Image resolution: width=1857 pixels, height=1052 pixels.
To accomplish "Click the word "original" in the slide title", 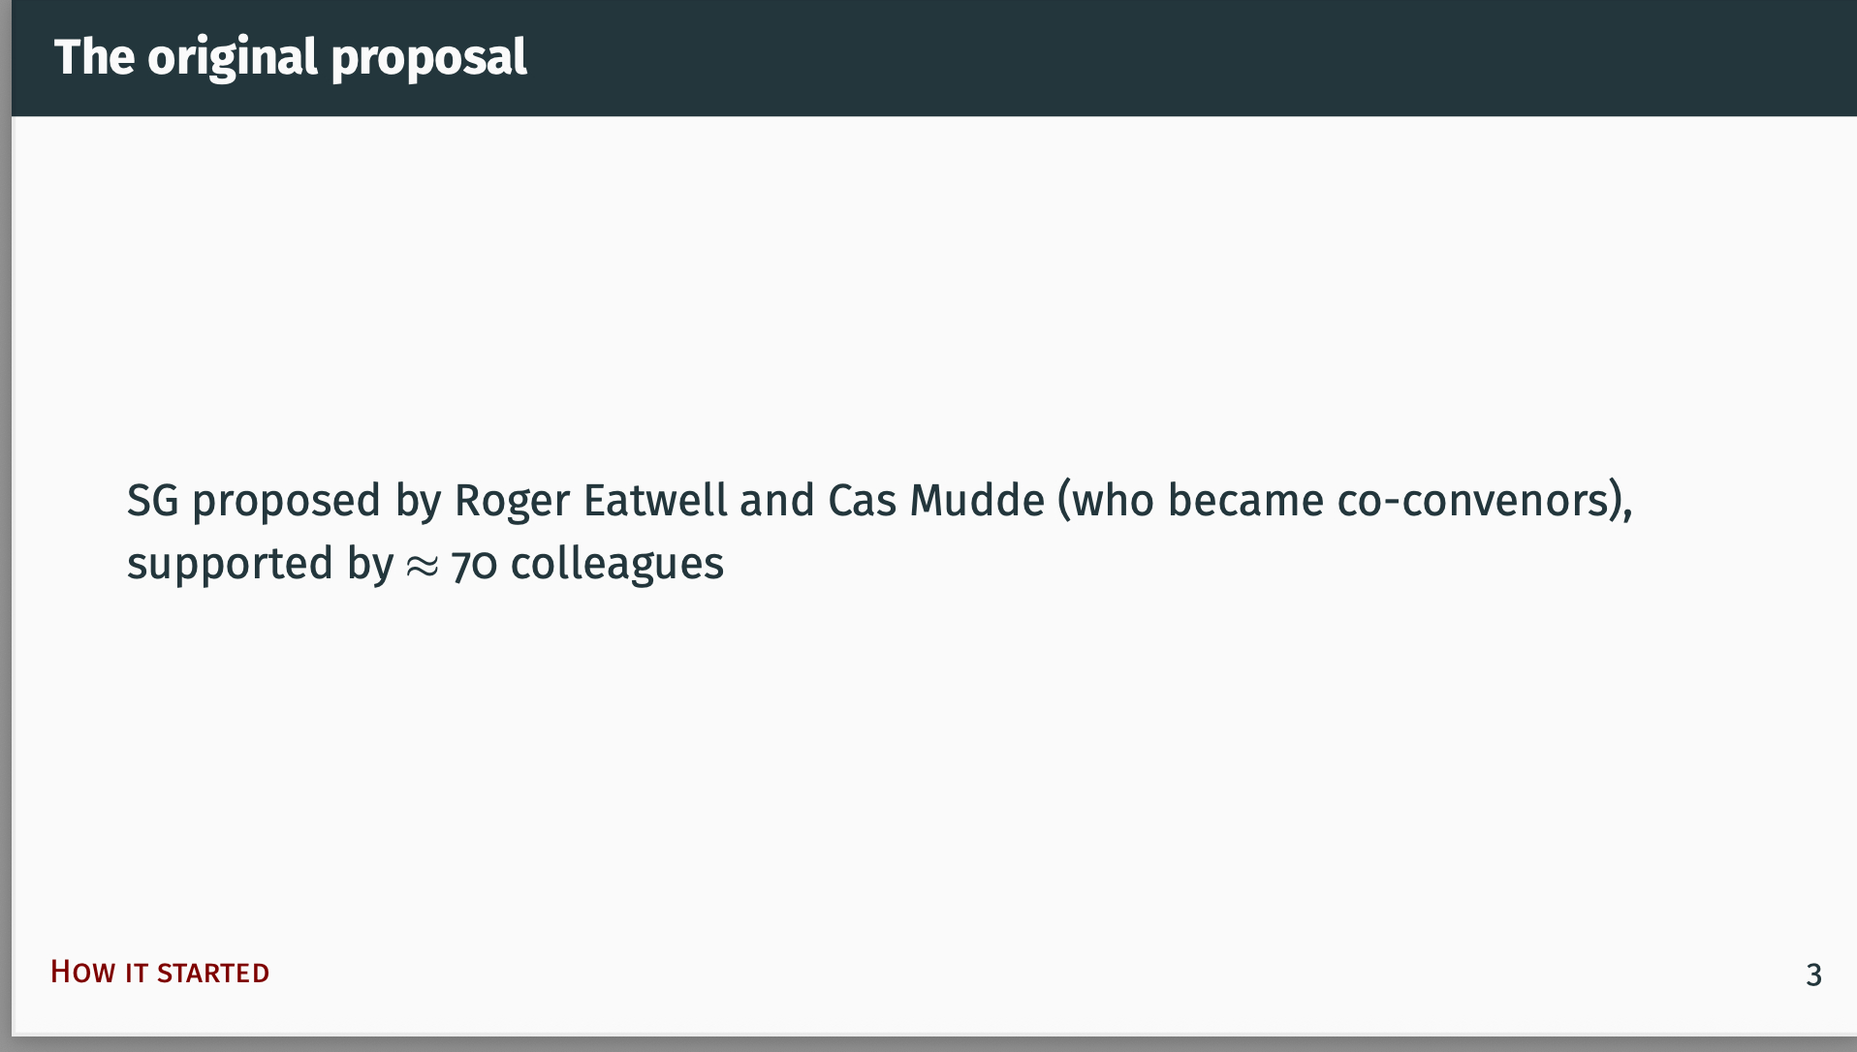I will (x=233, y=57).
